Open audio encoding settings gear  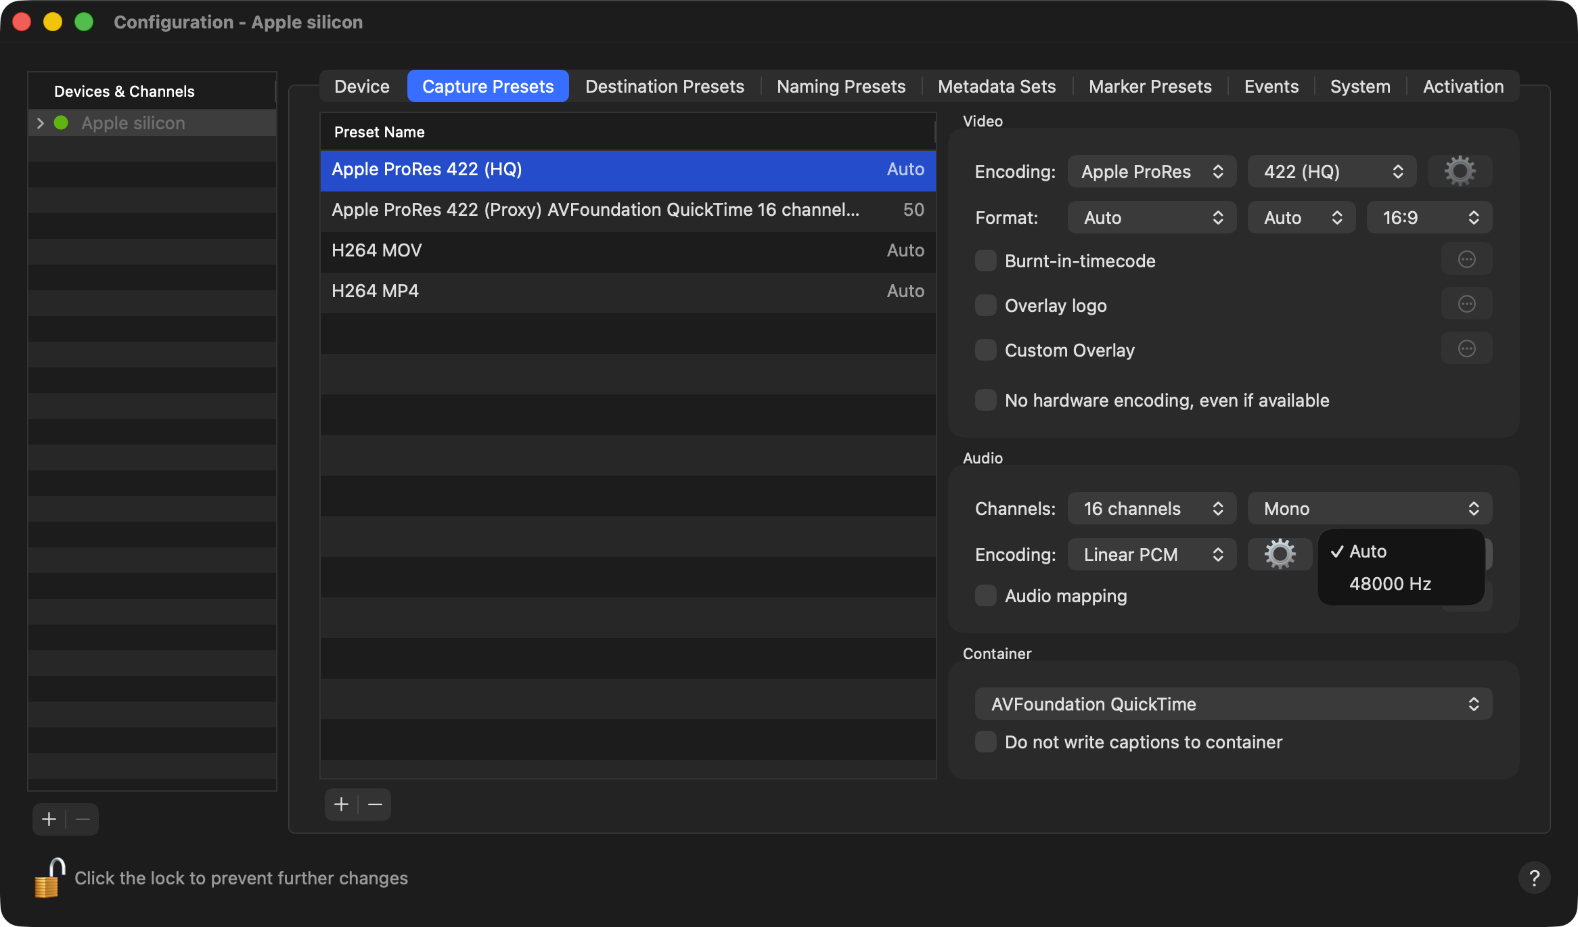pos(1280,554)
